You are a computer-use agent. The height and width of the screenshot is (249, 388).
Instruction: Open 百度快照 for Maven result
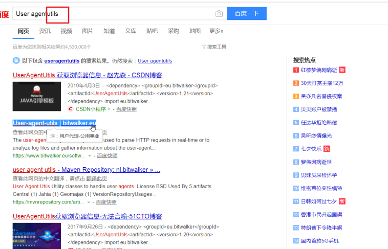pos(106,202)
